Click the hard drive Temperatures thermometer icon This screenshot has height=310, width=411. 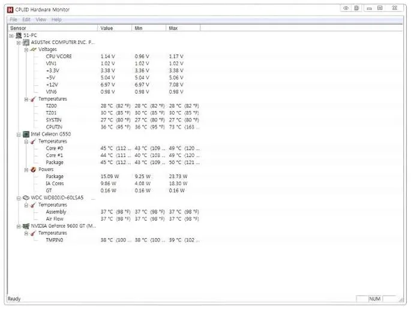(33, 205)
